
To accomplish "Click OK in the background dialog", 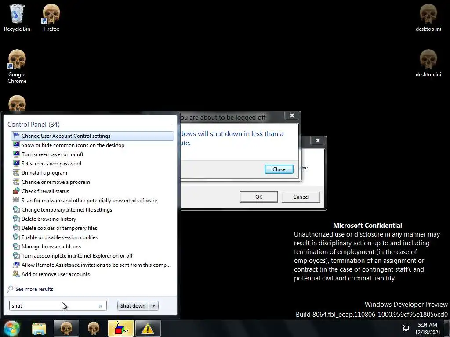I will 258,197.
